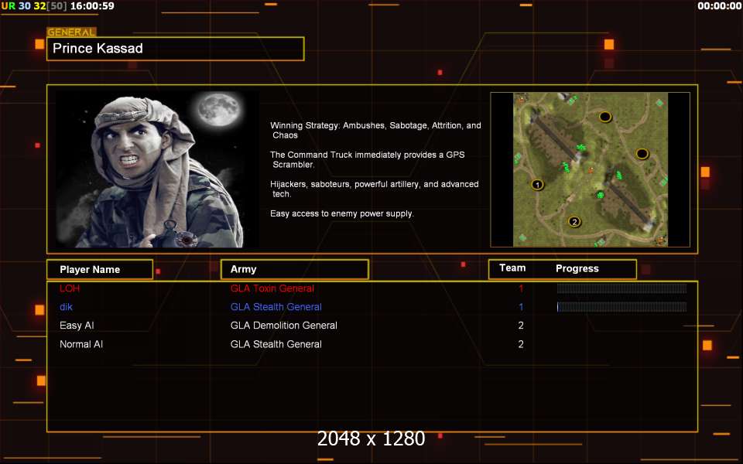Click LOH's loading progress bar
This screenshot has width=743, height=464.
point(621,288)
